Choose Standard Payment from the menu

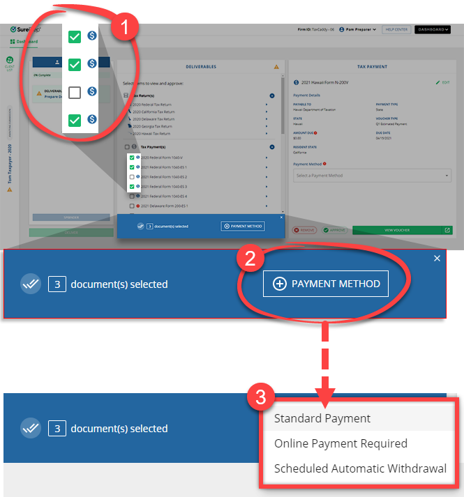point(359,418)
